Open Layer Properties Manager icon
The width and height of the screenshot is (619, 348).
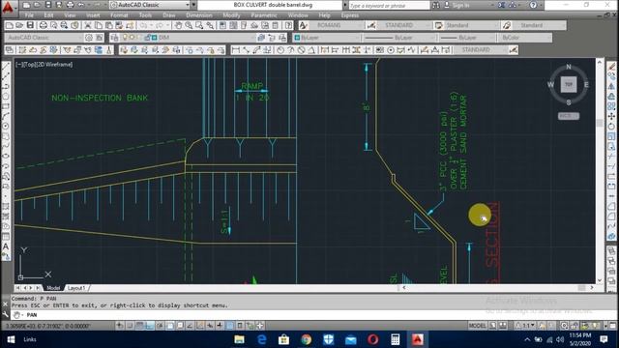114,38
